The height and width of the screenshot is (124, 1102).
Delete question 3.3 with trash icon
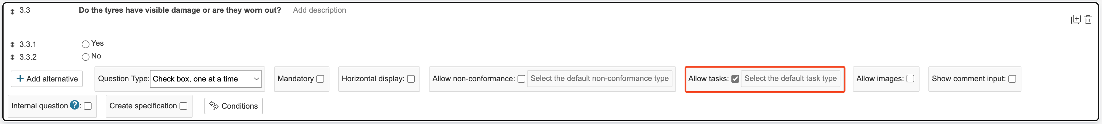(x=1088, y=19)
